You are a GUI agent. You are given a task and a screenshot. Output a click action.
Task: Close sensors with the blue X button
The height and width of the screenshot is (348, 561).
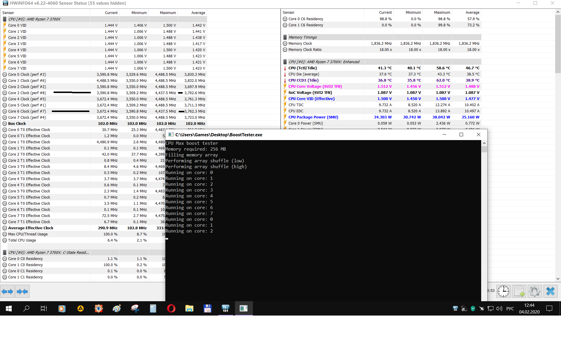(550, 291)
